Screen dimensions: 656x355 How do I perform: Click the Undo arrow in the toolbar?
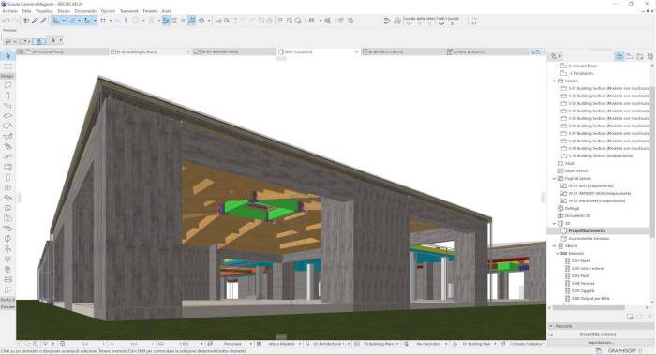click(x=6, y=21)
